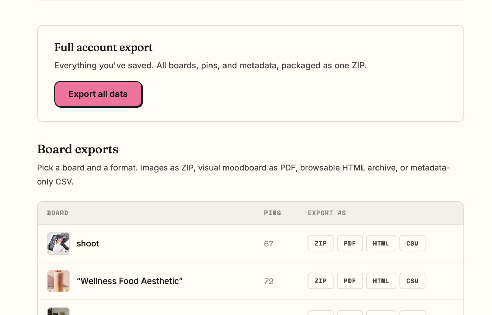Open the Wellness Food Aesthetic thumbnail
This screenshot has width=492, height=315.
(58, 281)
